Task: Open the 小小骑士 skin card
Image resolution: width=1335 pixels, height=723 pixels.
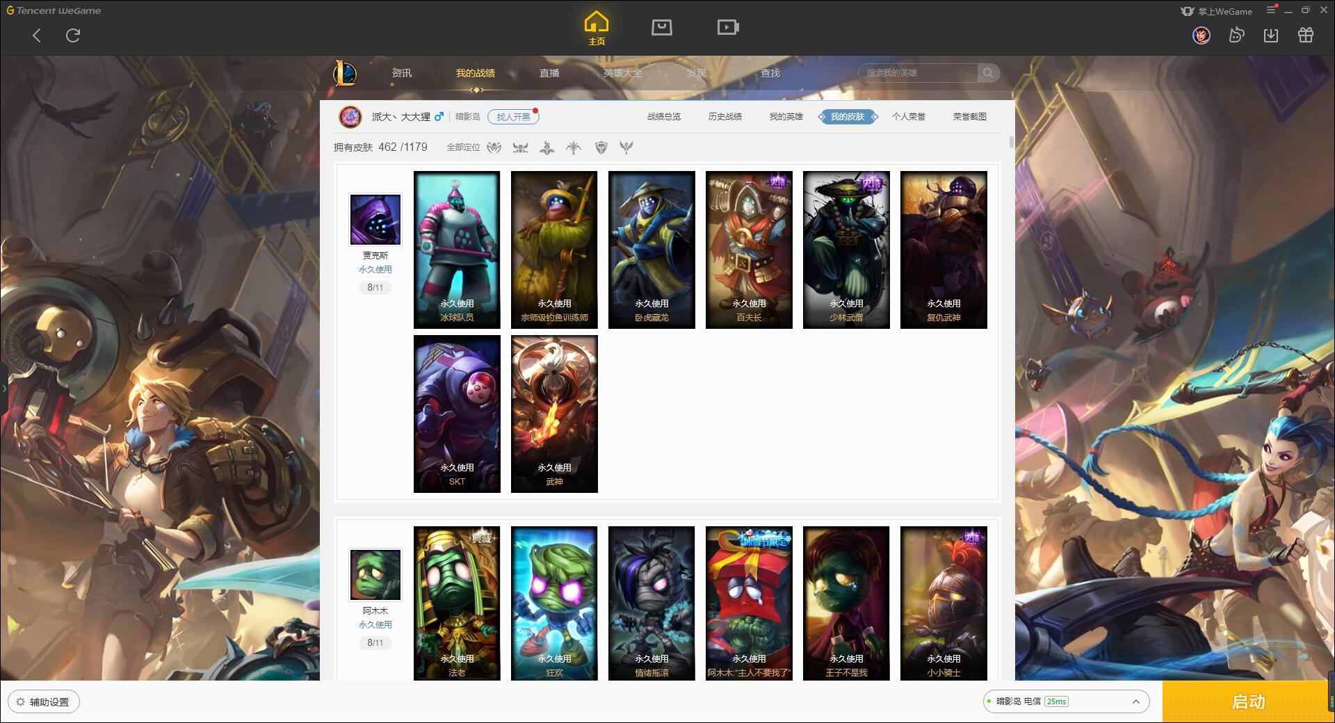Action: pos(944,603)
